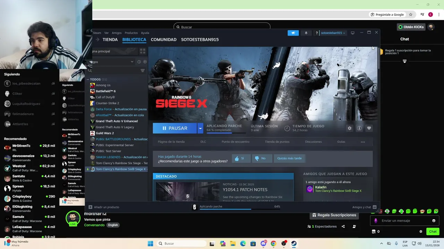Pause the Siege X patch download
This screenshot has height=249, width=444.
coord(175,128)
